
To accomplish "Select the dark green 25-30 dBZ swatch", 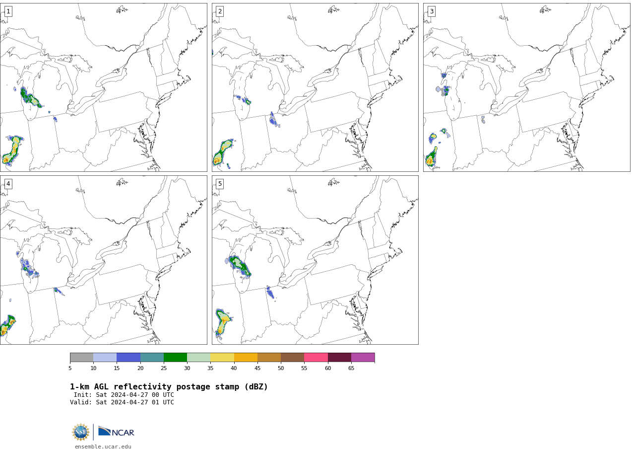I will click(x=175, y=358).
